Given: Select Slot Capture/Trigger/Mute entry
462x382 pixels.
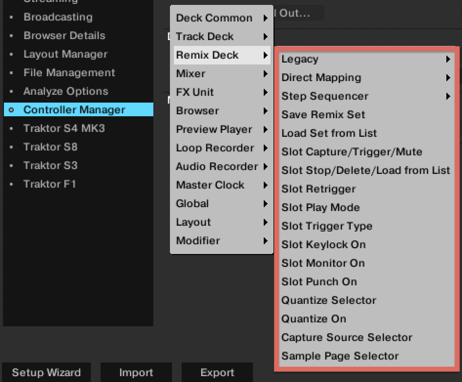Looking at the screenshot, I should pyautogui.click(x=352, y=152).
